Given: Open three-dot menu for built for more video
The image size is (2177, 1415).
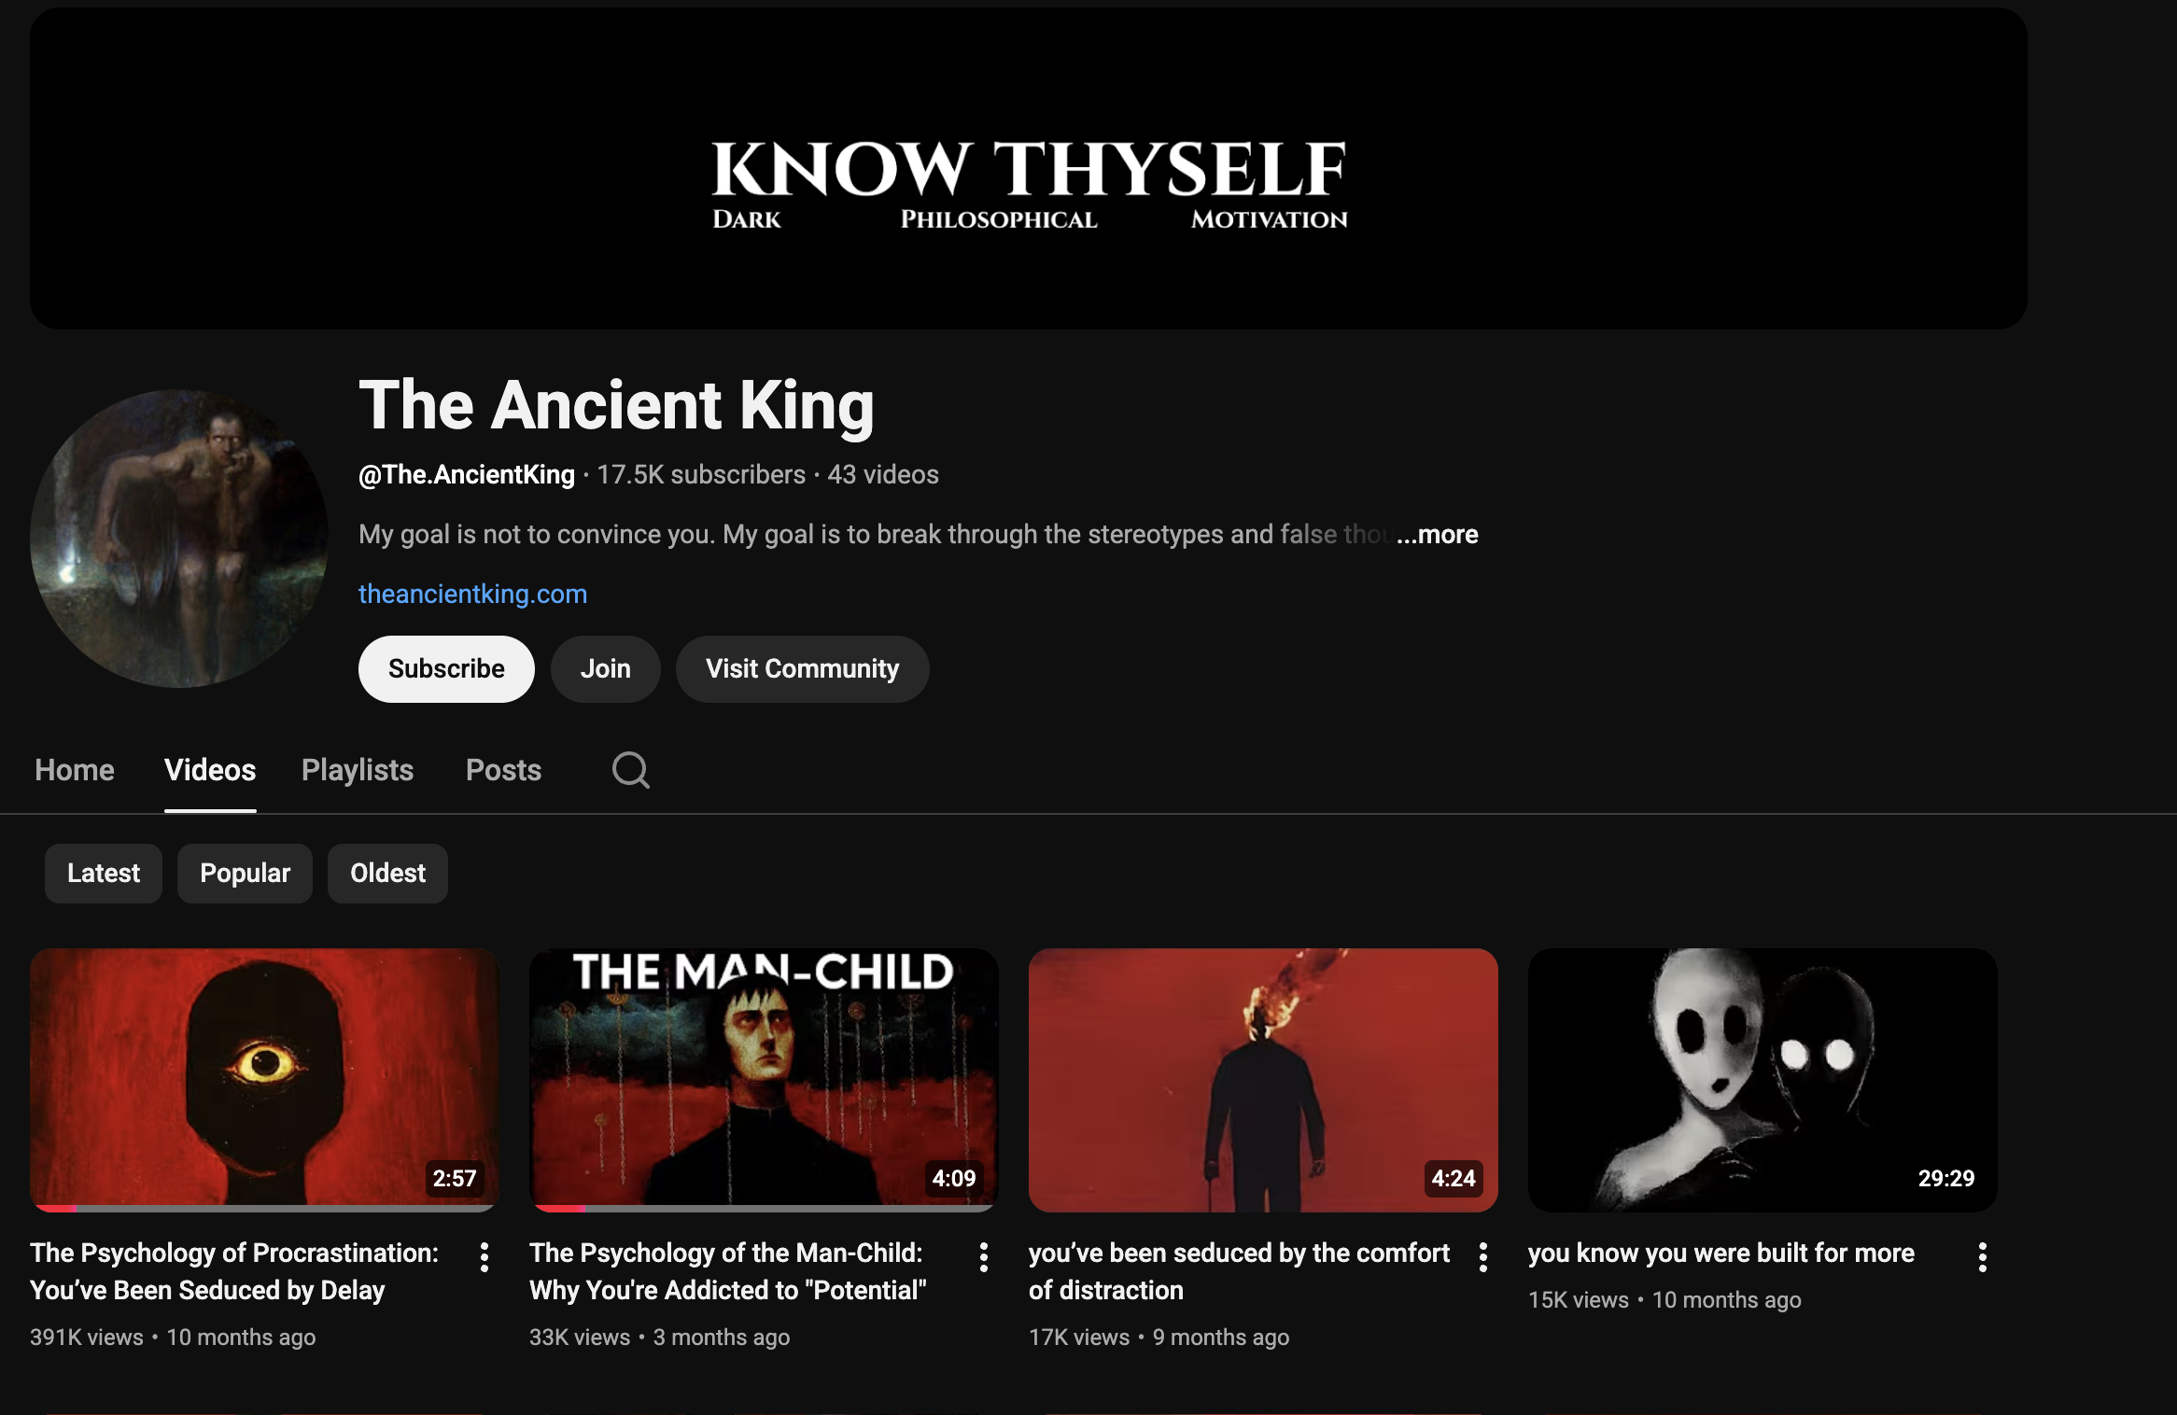Looking at the screenshot, I should [1983, 1257].
